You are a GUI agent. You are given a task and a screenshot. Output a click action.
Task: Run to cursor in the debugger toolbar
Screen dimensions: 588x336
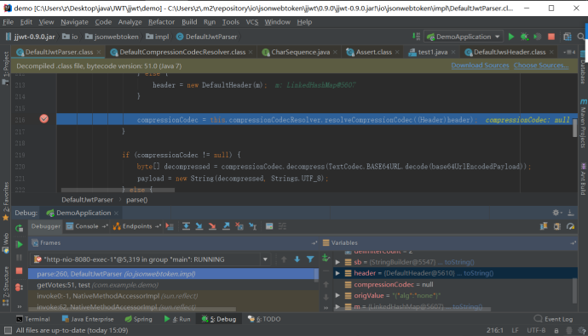click(x=253, y=226)
